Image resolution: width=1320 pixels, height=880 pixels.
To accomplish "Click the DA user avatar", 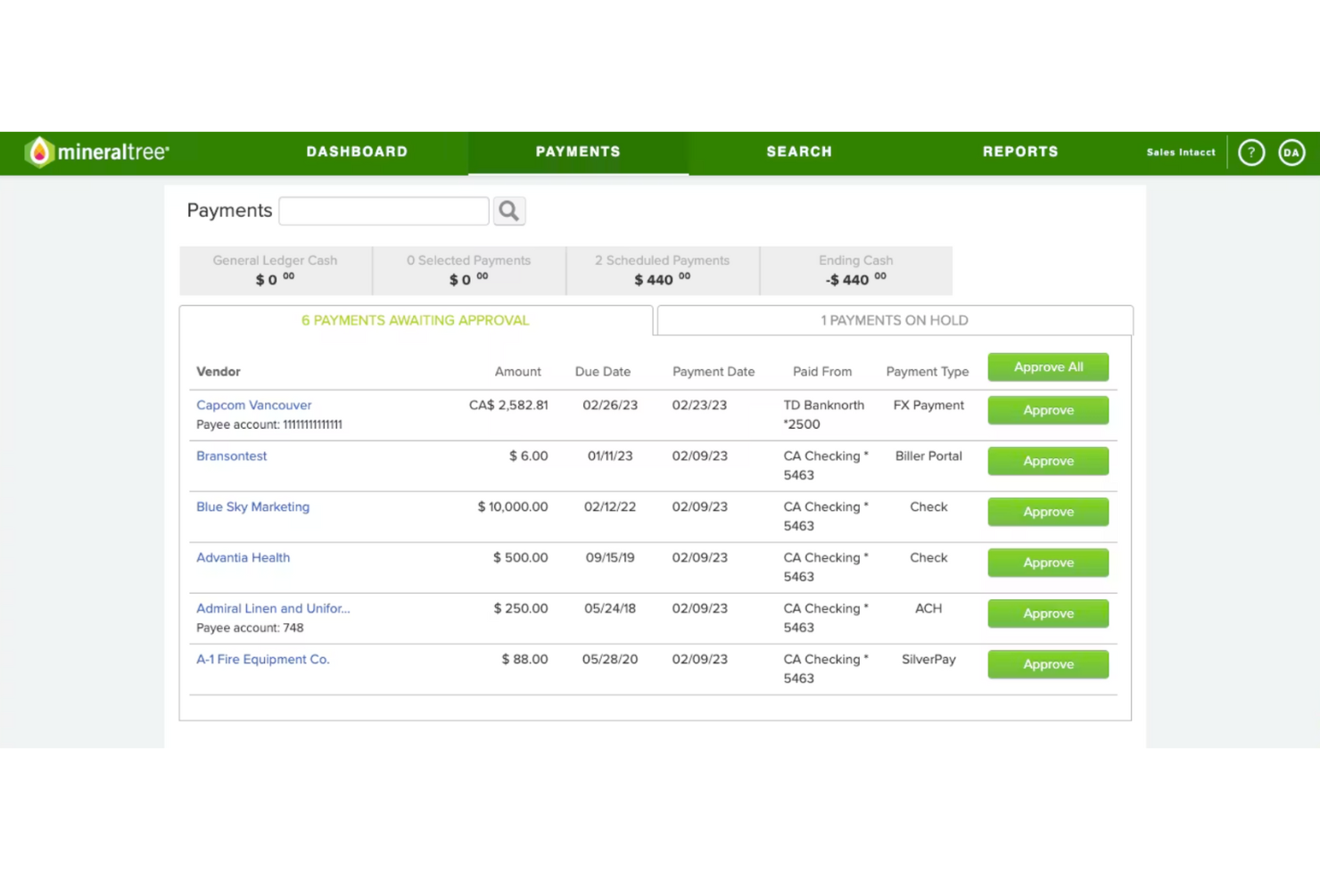I will pyautogui.click(x=1291, y=152).
